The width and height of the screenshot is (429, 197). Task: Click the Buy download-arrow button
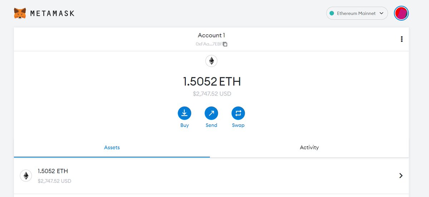coord(184,113)
